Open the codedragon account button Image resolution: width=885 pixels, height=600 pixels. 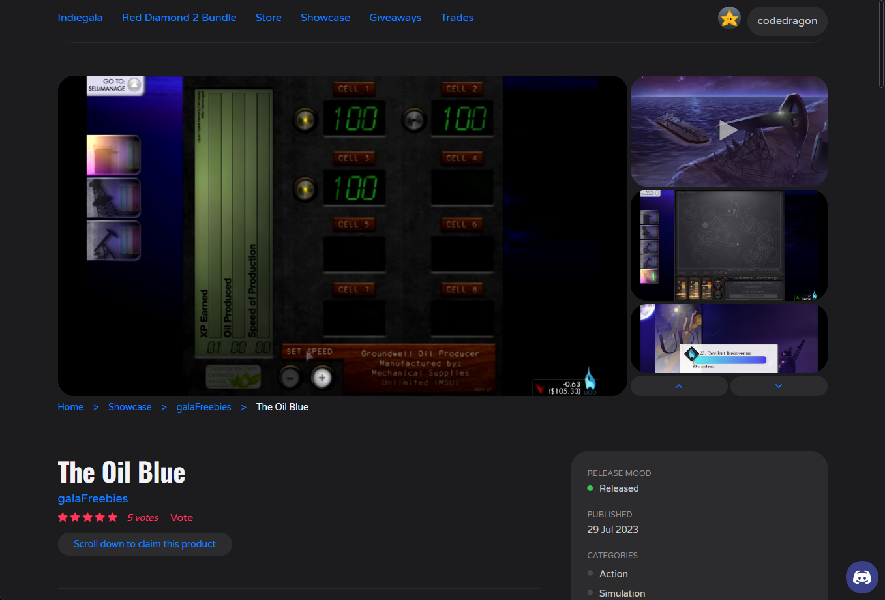pyautogui.click(x=787, y=21)
